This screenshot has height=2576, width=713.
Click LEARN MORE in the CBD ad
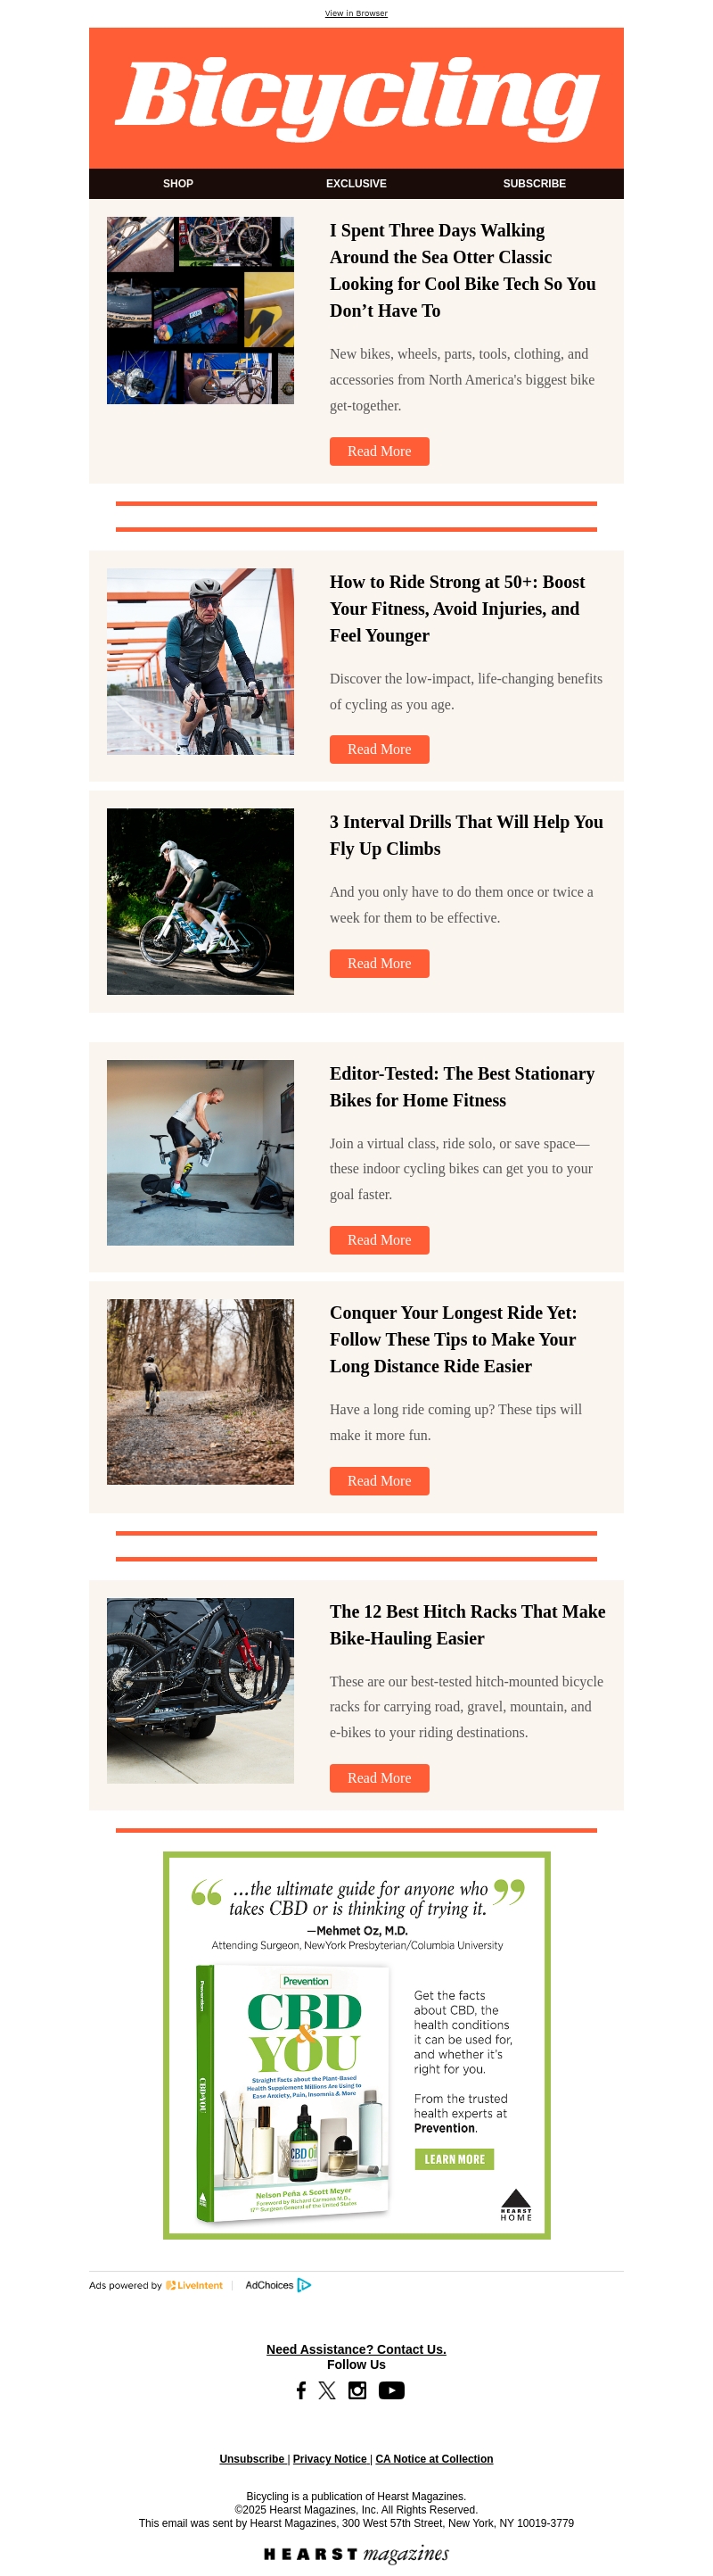pyautogui.click(x=455, y=2159)
